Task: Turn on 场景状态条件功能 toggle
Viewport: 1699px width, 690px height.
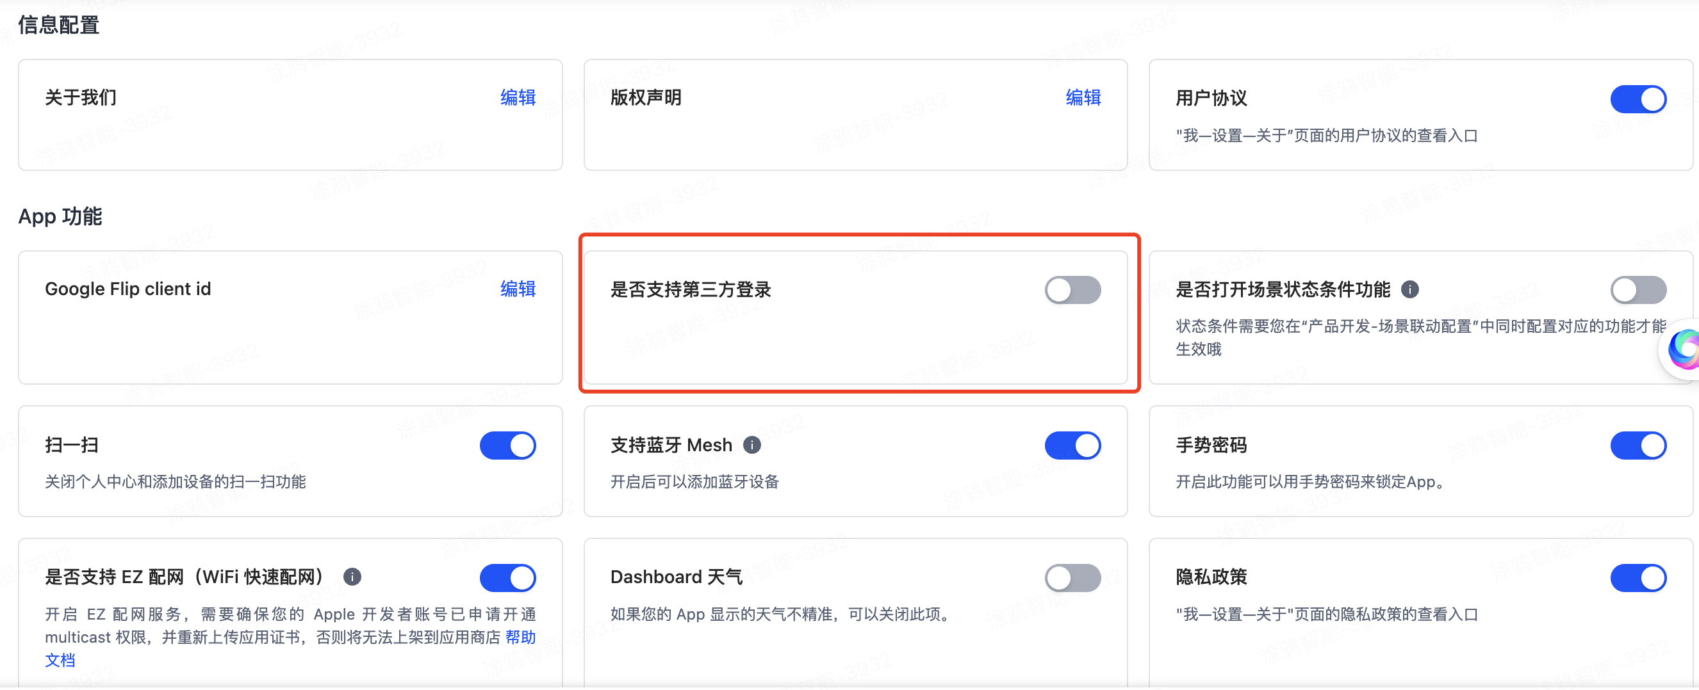Action: pos(1638,290)
